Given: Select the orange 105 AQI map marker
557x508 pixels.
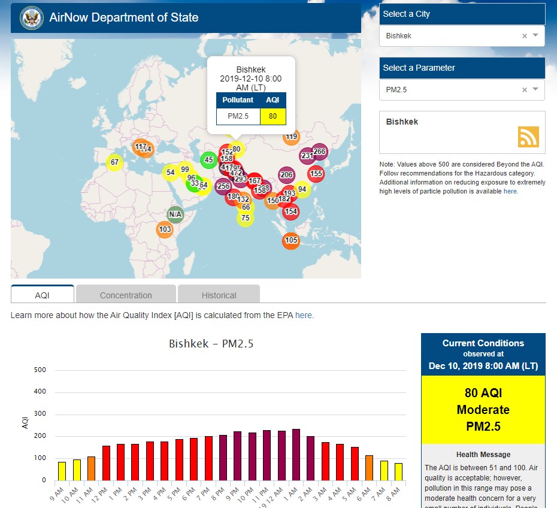Looking at the screenshot, I should pos(290,240).
